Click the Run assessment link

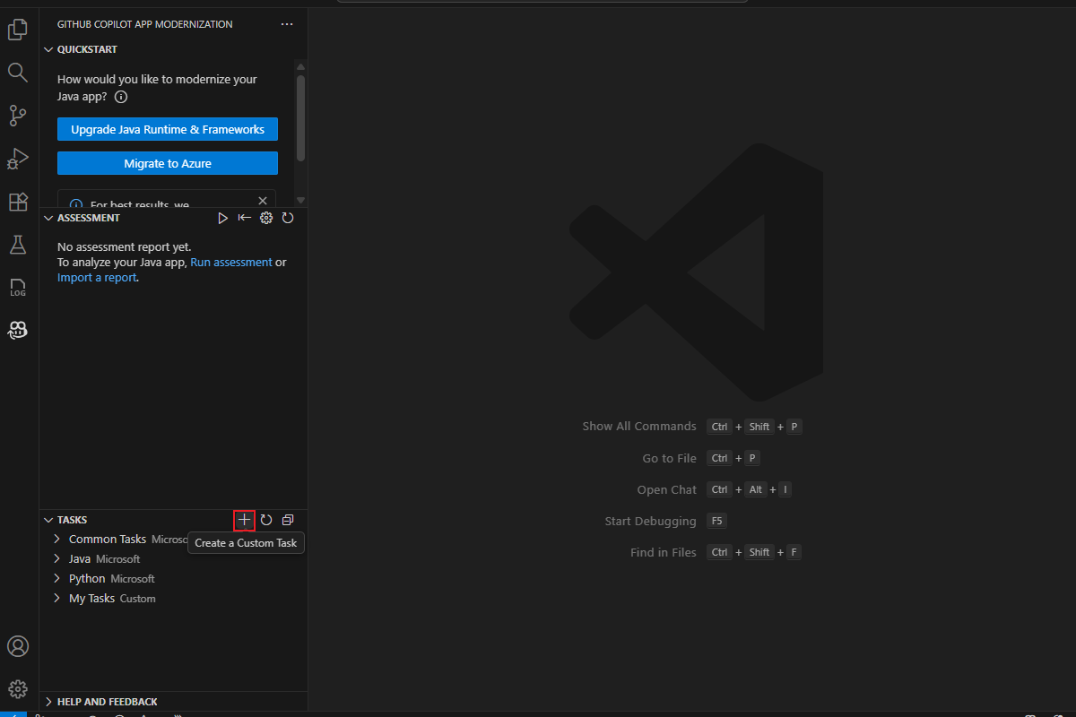coord(230,263)
